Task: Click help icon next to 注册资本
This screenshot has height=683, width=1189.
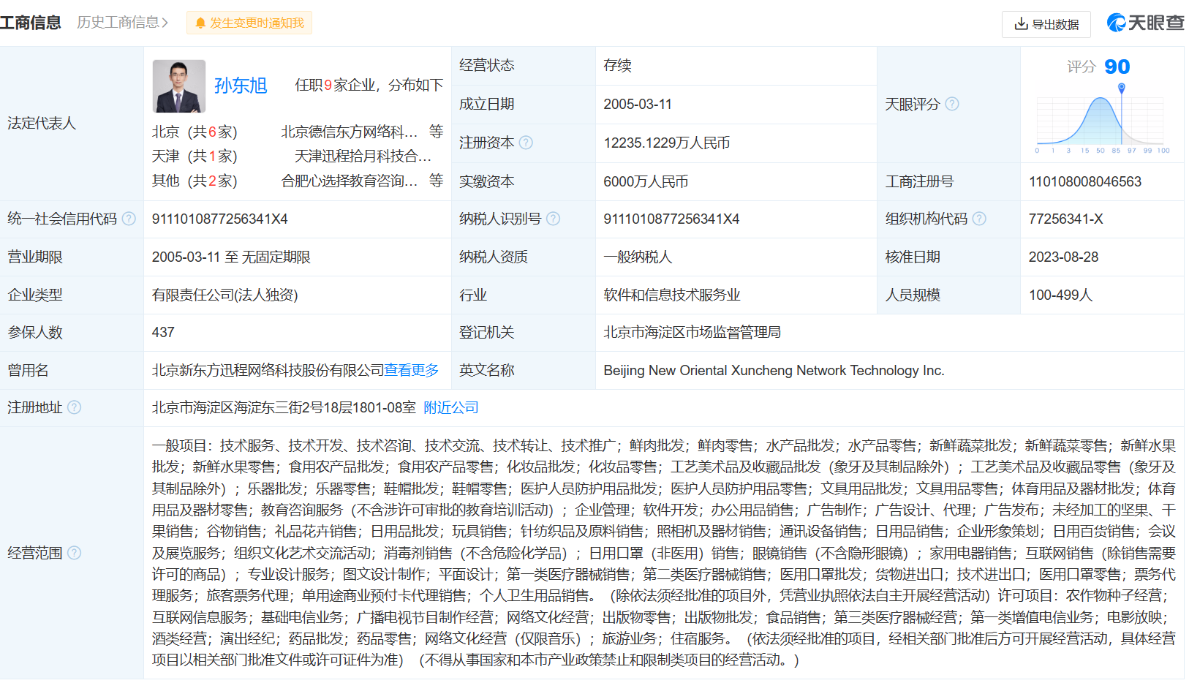Action: click(x=526, y=143)
